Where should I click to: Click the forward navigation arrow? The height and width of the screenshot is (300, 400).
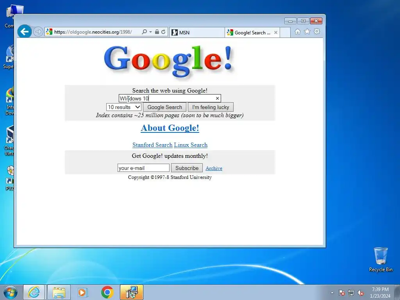(x=38, y=32)
